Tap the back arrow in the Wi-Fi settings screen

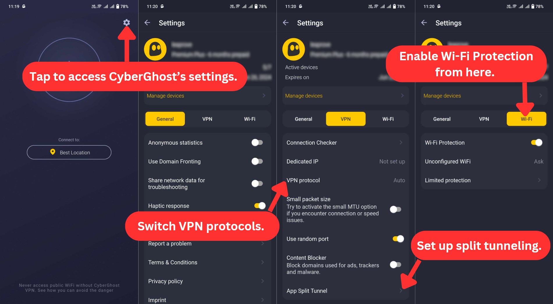(424, 23)
